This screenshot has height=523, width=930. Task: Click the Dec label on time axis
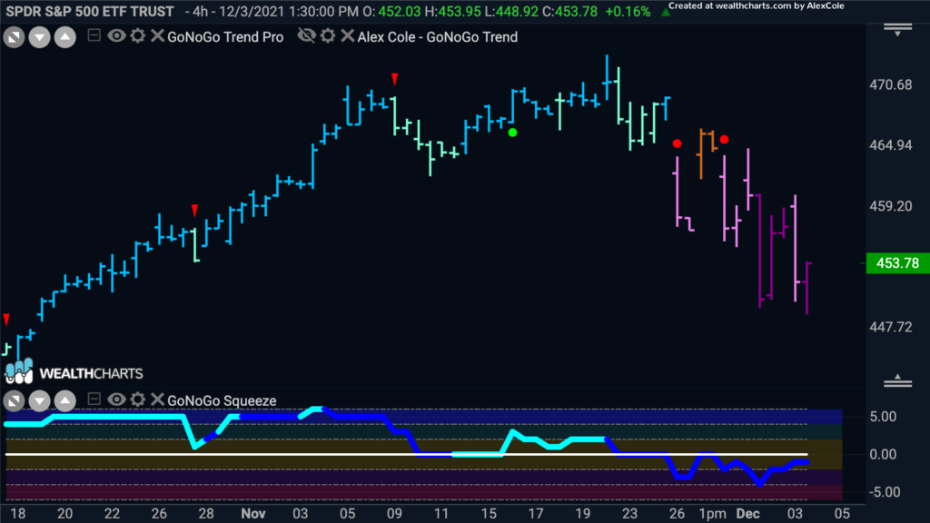pos(748,514)
